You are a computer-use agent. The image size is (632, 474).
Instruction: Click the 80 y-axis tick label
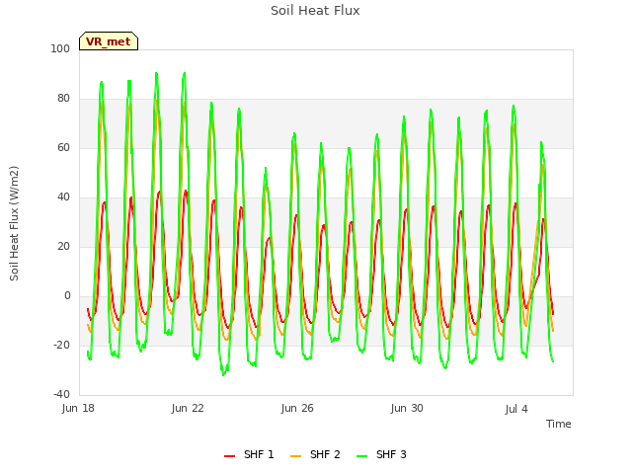point(63,99)
